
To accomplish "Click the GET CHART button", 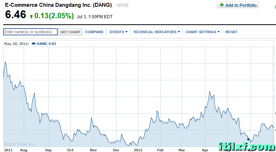I will click(70, 32).
